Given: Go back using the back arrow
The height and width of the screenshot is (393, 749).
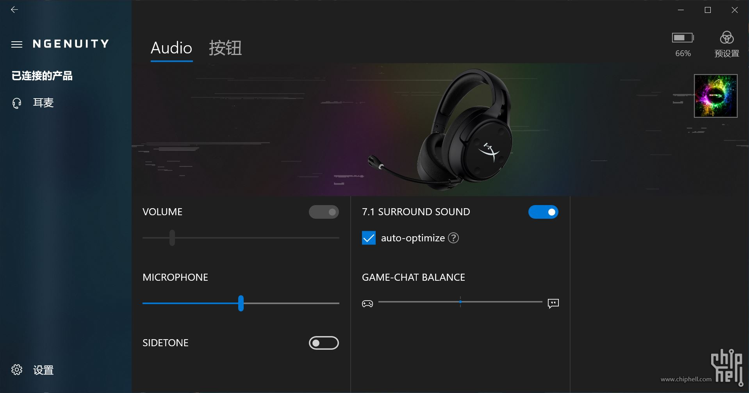Looking at the screenshot, I should (x=14, y=10).
